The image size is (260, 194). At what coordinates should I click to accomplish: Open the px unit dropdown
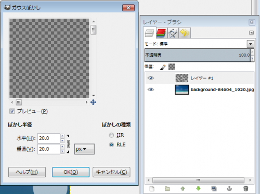[84, 149]
